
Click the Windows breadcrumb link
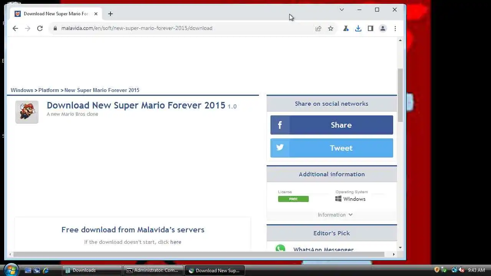pyautogui.click(x=22, y=90)
